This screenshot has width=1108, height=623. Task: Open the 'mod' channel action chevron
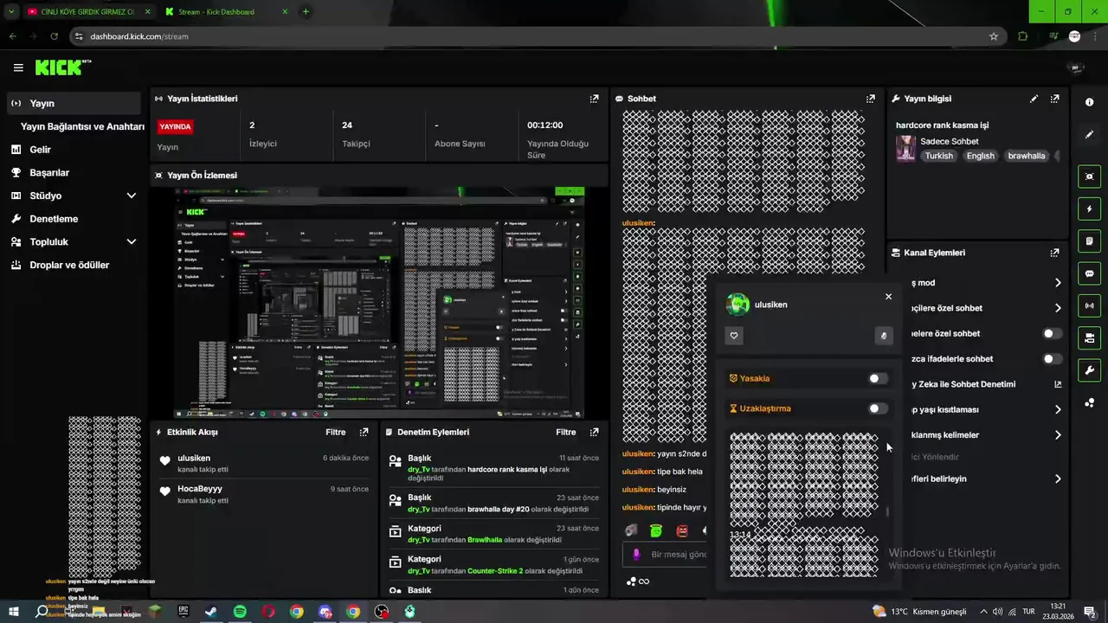point(1058,283)
